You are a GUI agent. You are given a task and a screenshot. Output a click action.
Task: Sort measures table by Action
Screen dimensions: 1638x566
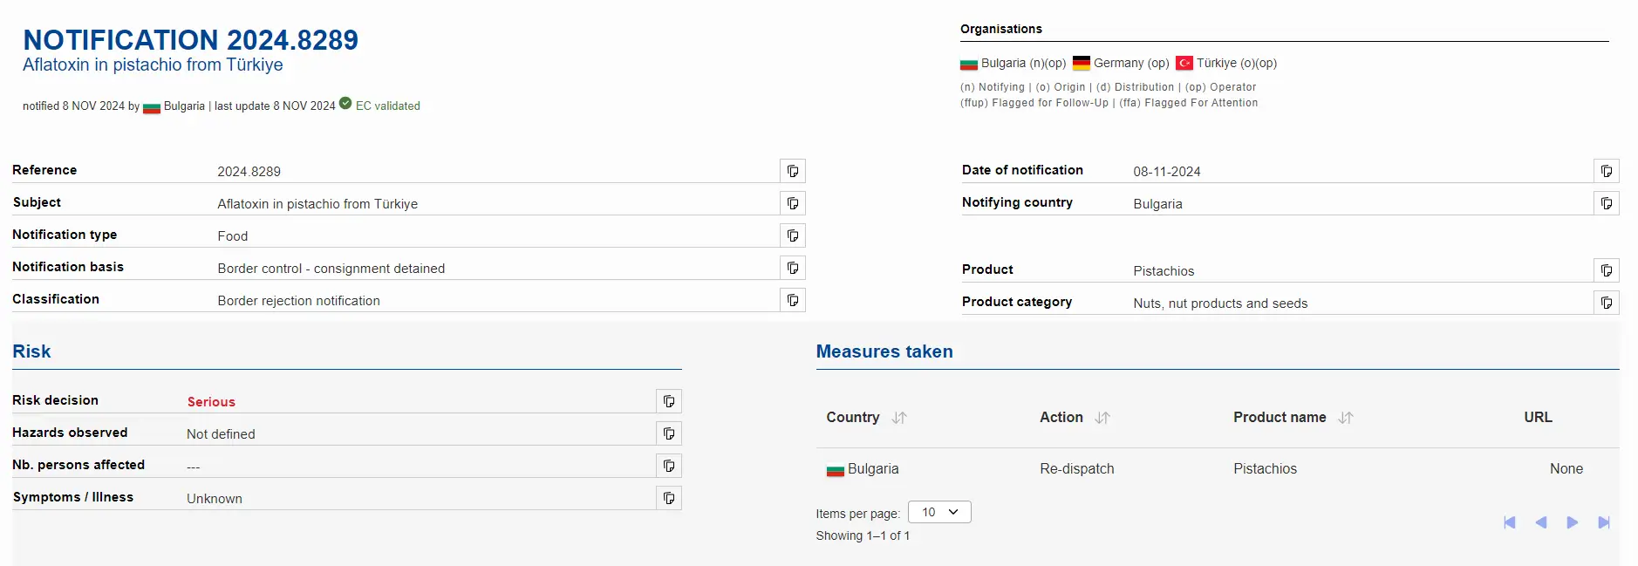pos(1102,418)
